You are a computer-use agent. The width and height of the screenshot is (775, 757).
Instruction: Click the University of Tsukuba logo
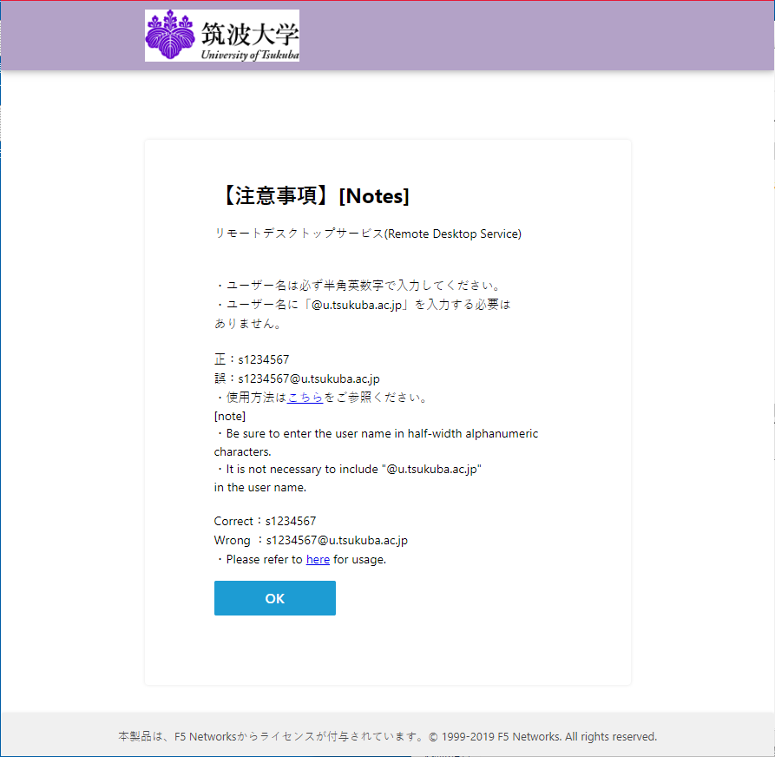coord(222,36)
